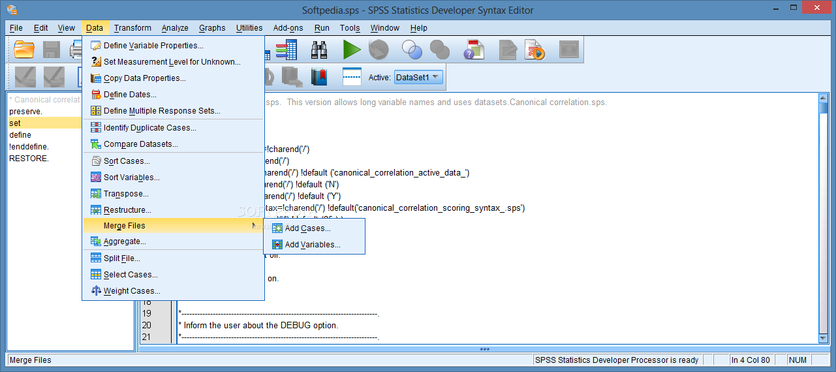
Task: Open the Analyze menu
Action: (175, 27)
